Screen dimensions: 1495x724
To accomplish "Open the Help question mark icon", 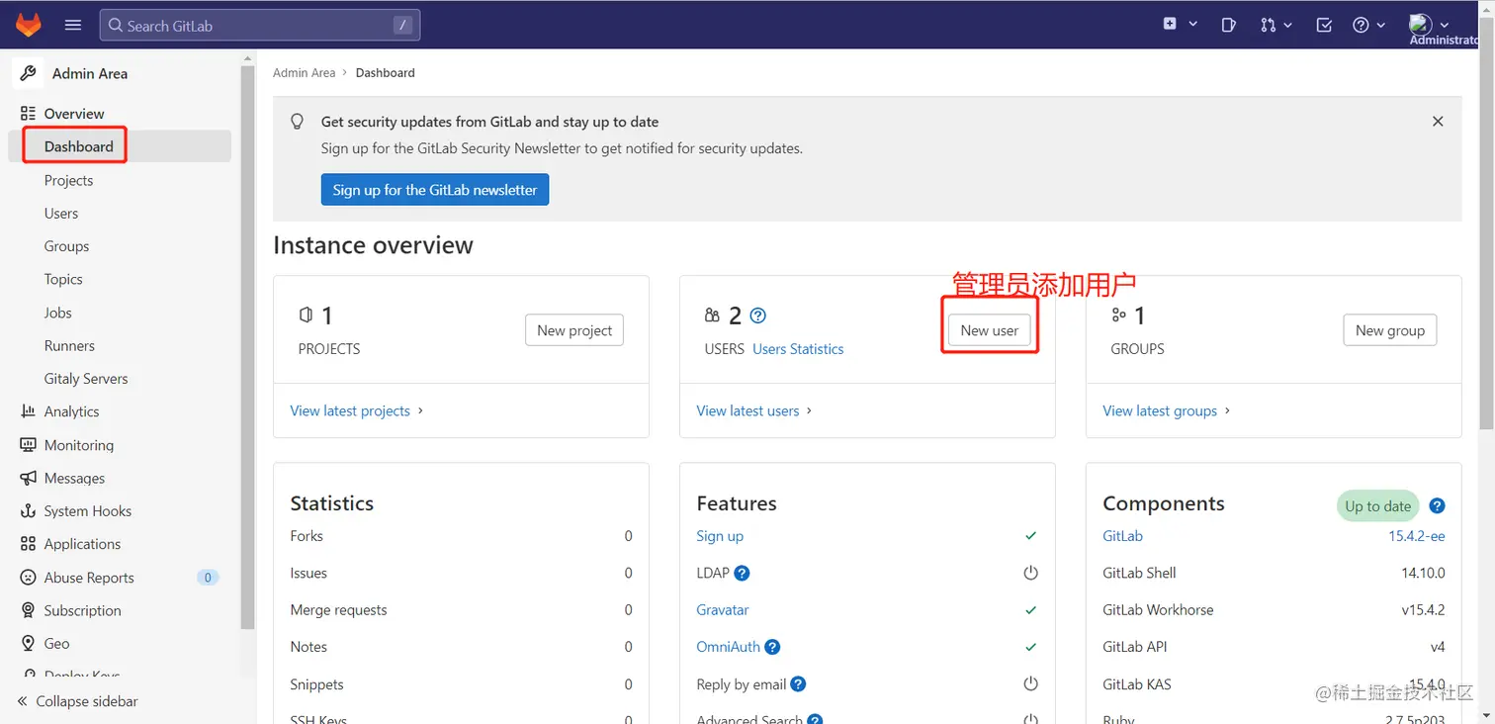I will (1362, 25).
